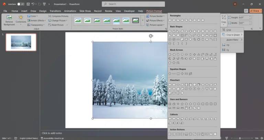Viewport: 264px width, 140px height.
Task: Choose Crop in the crop menu
Action: (232, 30)
